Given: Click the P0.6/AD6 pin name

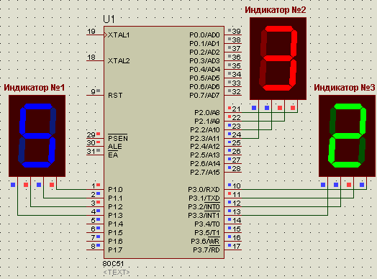Looking at the screenshot, I should [204, 87].
